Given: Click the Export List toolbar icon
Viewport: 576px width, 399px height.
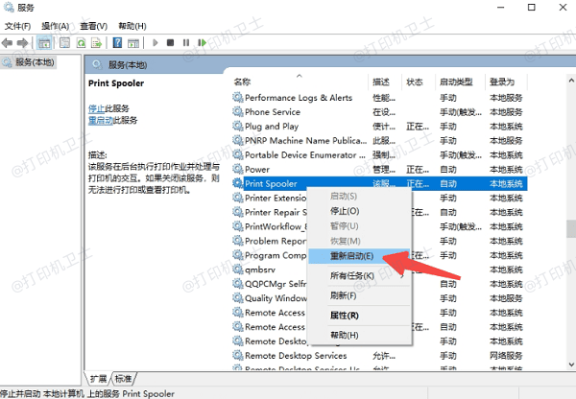Looking at the screenshot, I should click(98, 42).
